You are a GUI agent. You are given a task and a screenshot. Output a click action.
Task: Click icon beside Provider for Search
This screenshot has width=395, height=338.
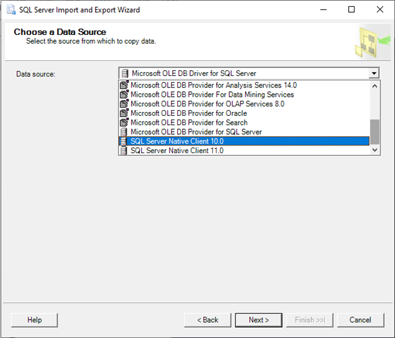click(x=124, y=122)
